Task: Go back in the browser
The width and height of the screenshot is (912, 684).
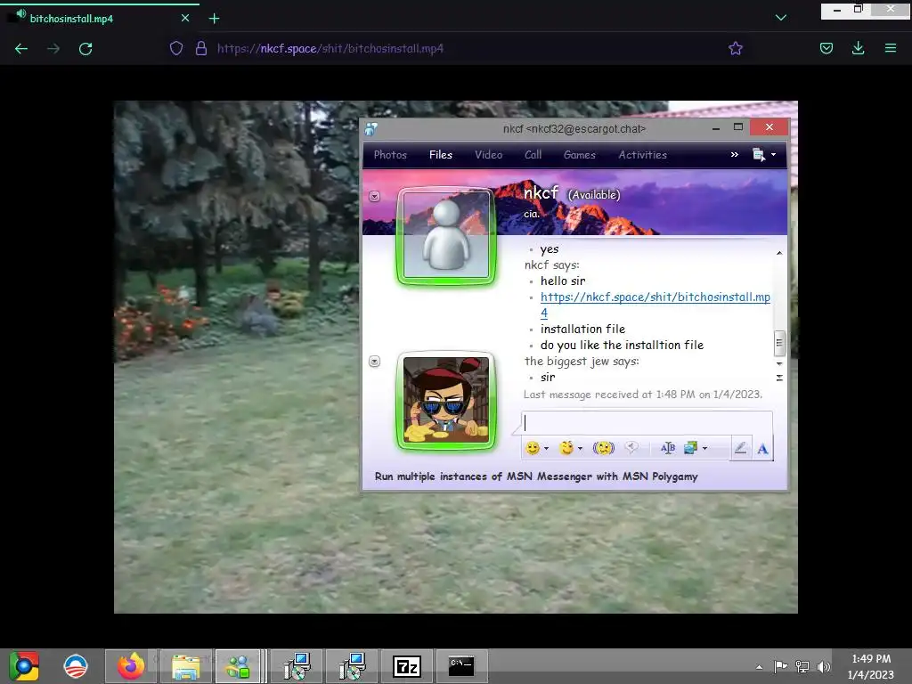Action: tap(21, 49)
